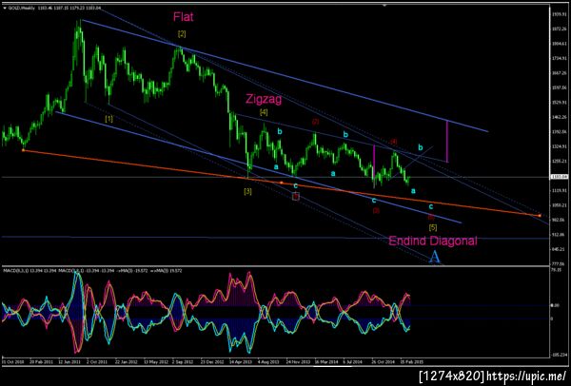Select the yellow [2] wave label under Flat
The width and height of the screenshot is (571, 386).
[182, 34]
